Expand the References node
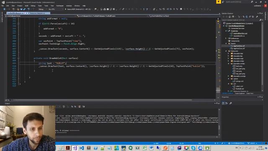Image resolution: width=268 pixels, height=151 pixels. tap(226, 38)
